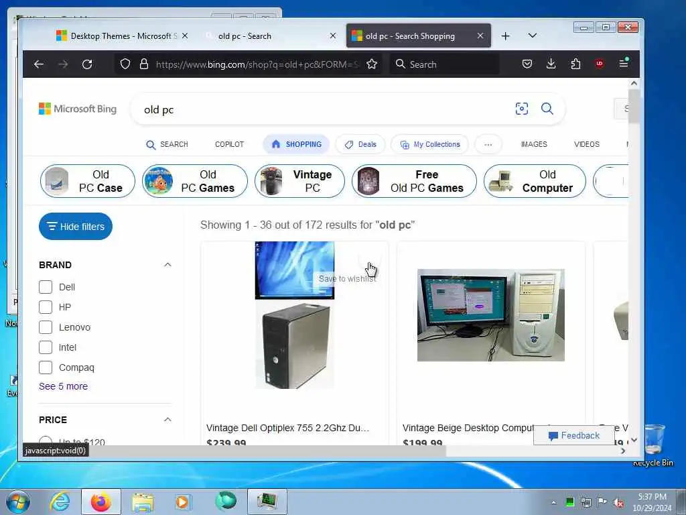The width and height of the screenshot is (686, 515).
Task: Collapse the BRAND filter section
Action: pyautogui.click(x=167, y=264)
